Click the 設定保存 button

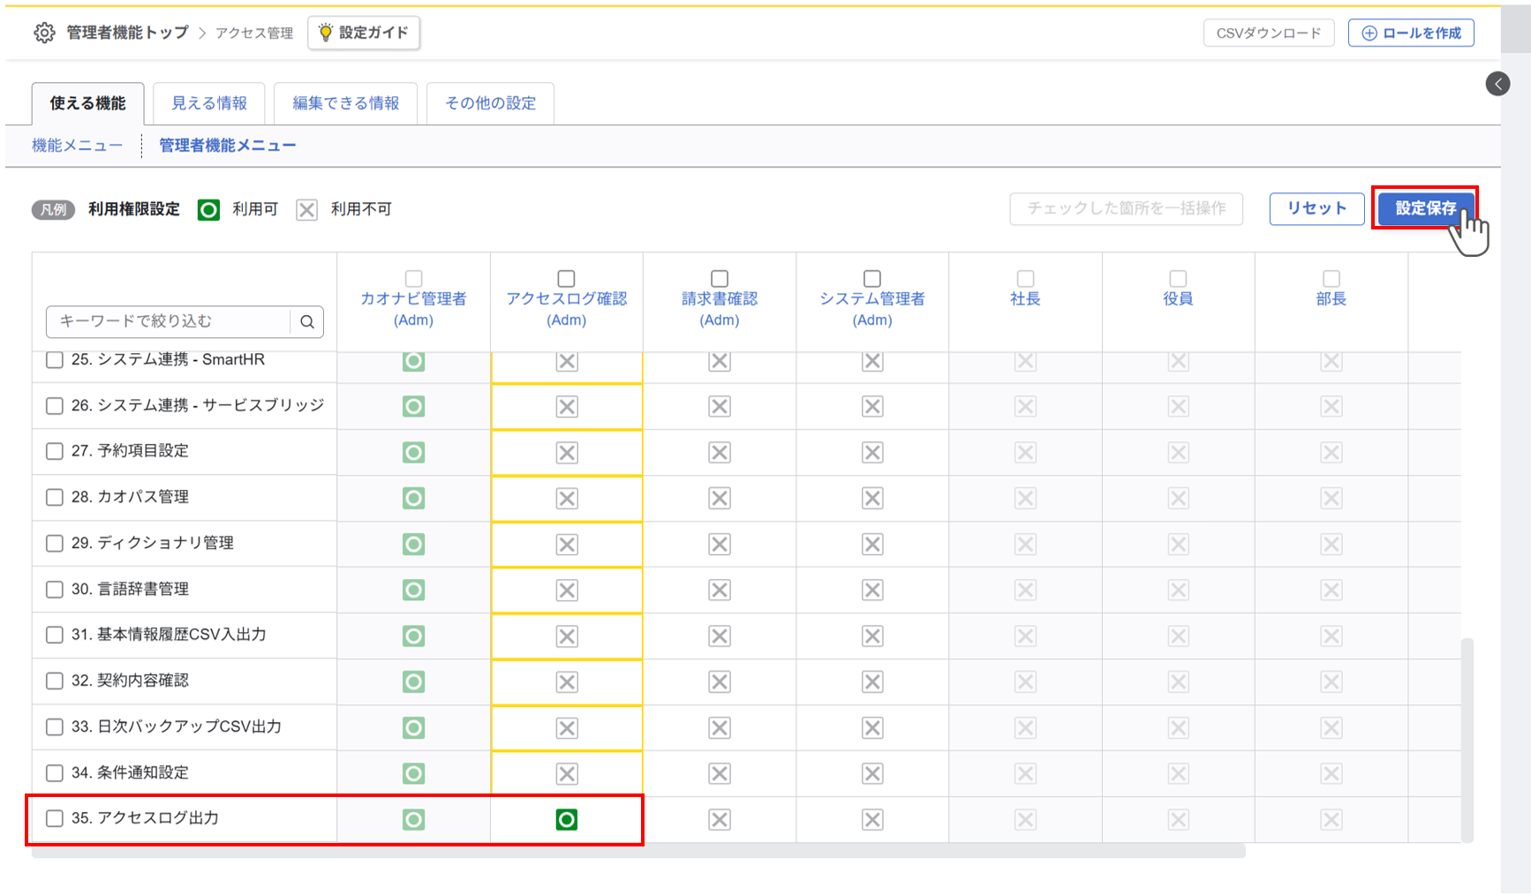[1424, 208]
